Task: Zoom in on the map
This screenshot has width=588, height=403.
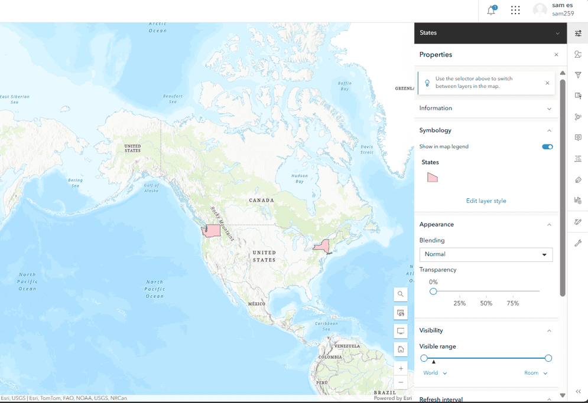Action: point(401,369)
